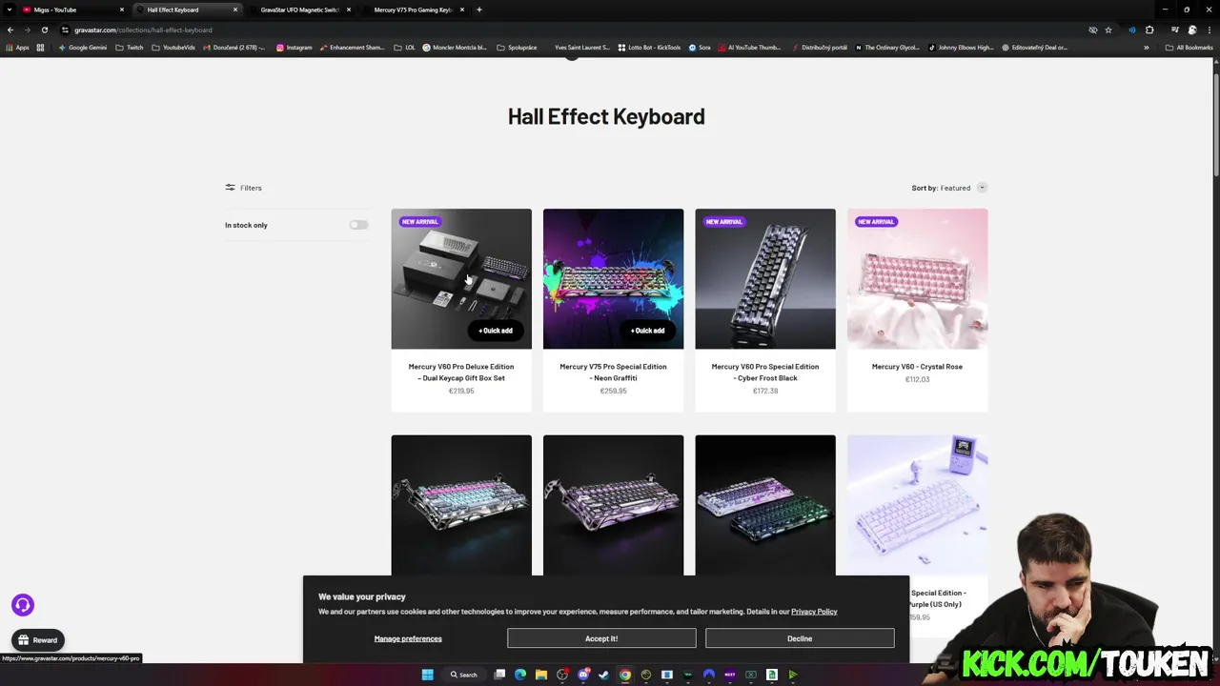This screenshot has width=1220, height=686.
Task: Accept cookies with Accept it! button
Action: pos(601,638)
